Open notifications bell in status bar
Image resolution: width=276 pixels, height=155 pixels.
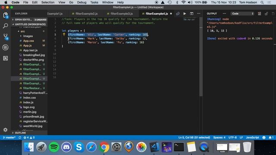pyautogui.click(x=271, y=138)
